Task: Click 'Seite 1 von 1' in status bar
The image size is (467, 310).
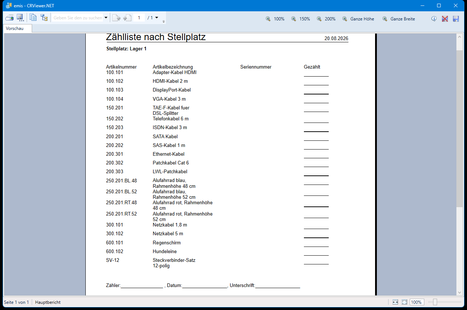Action: click(16, 302)
